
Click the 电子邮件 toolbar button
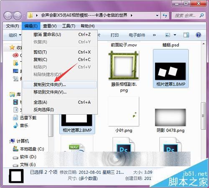137,35
